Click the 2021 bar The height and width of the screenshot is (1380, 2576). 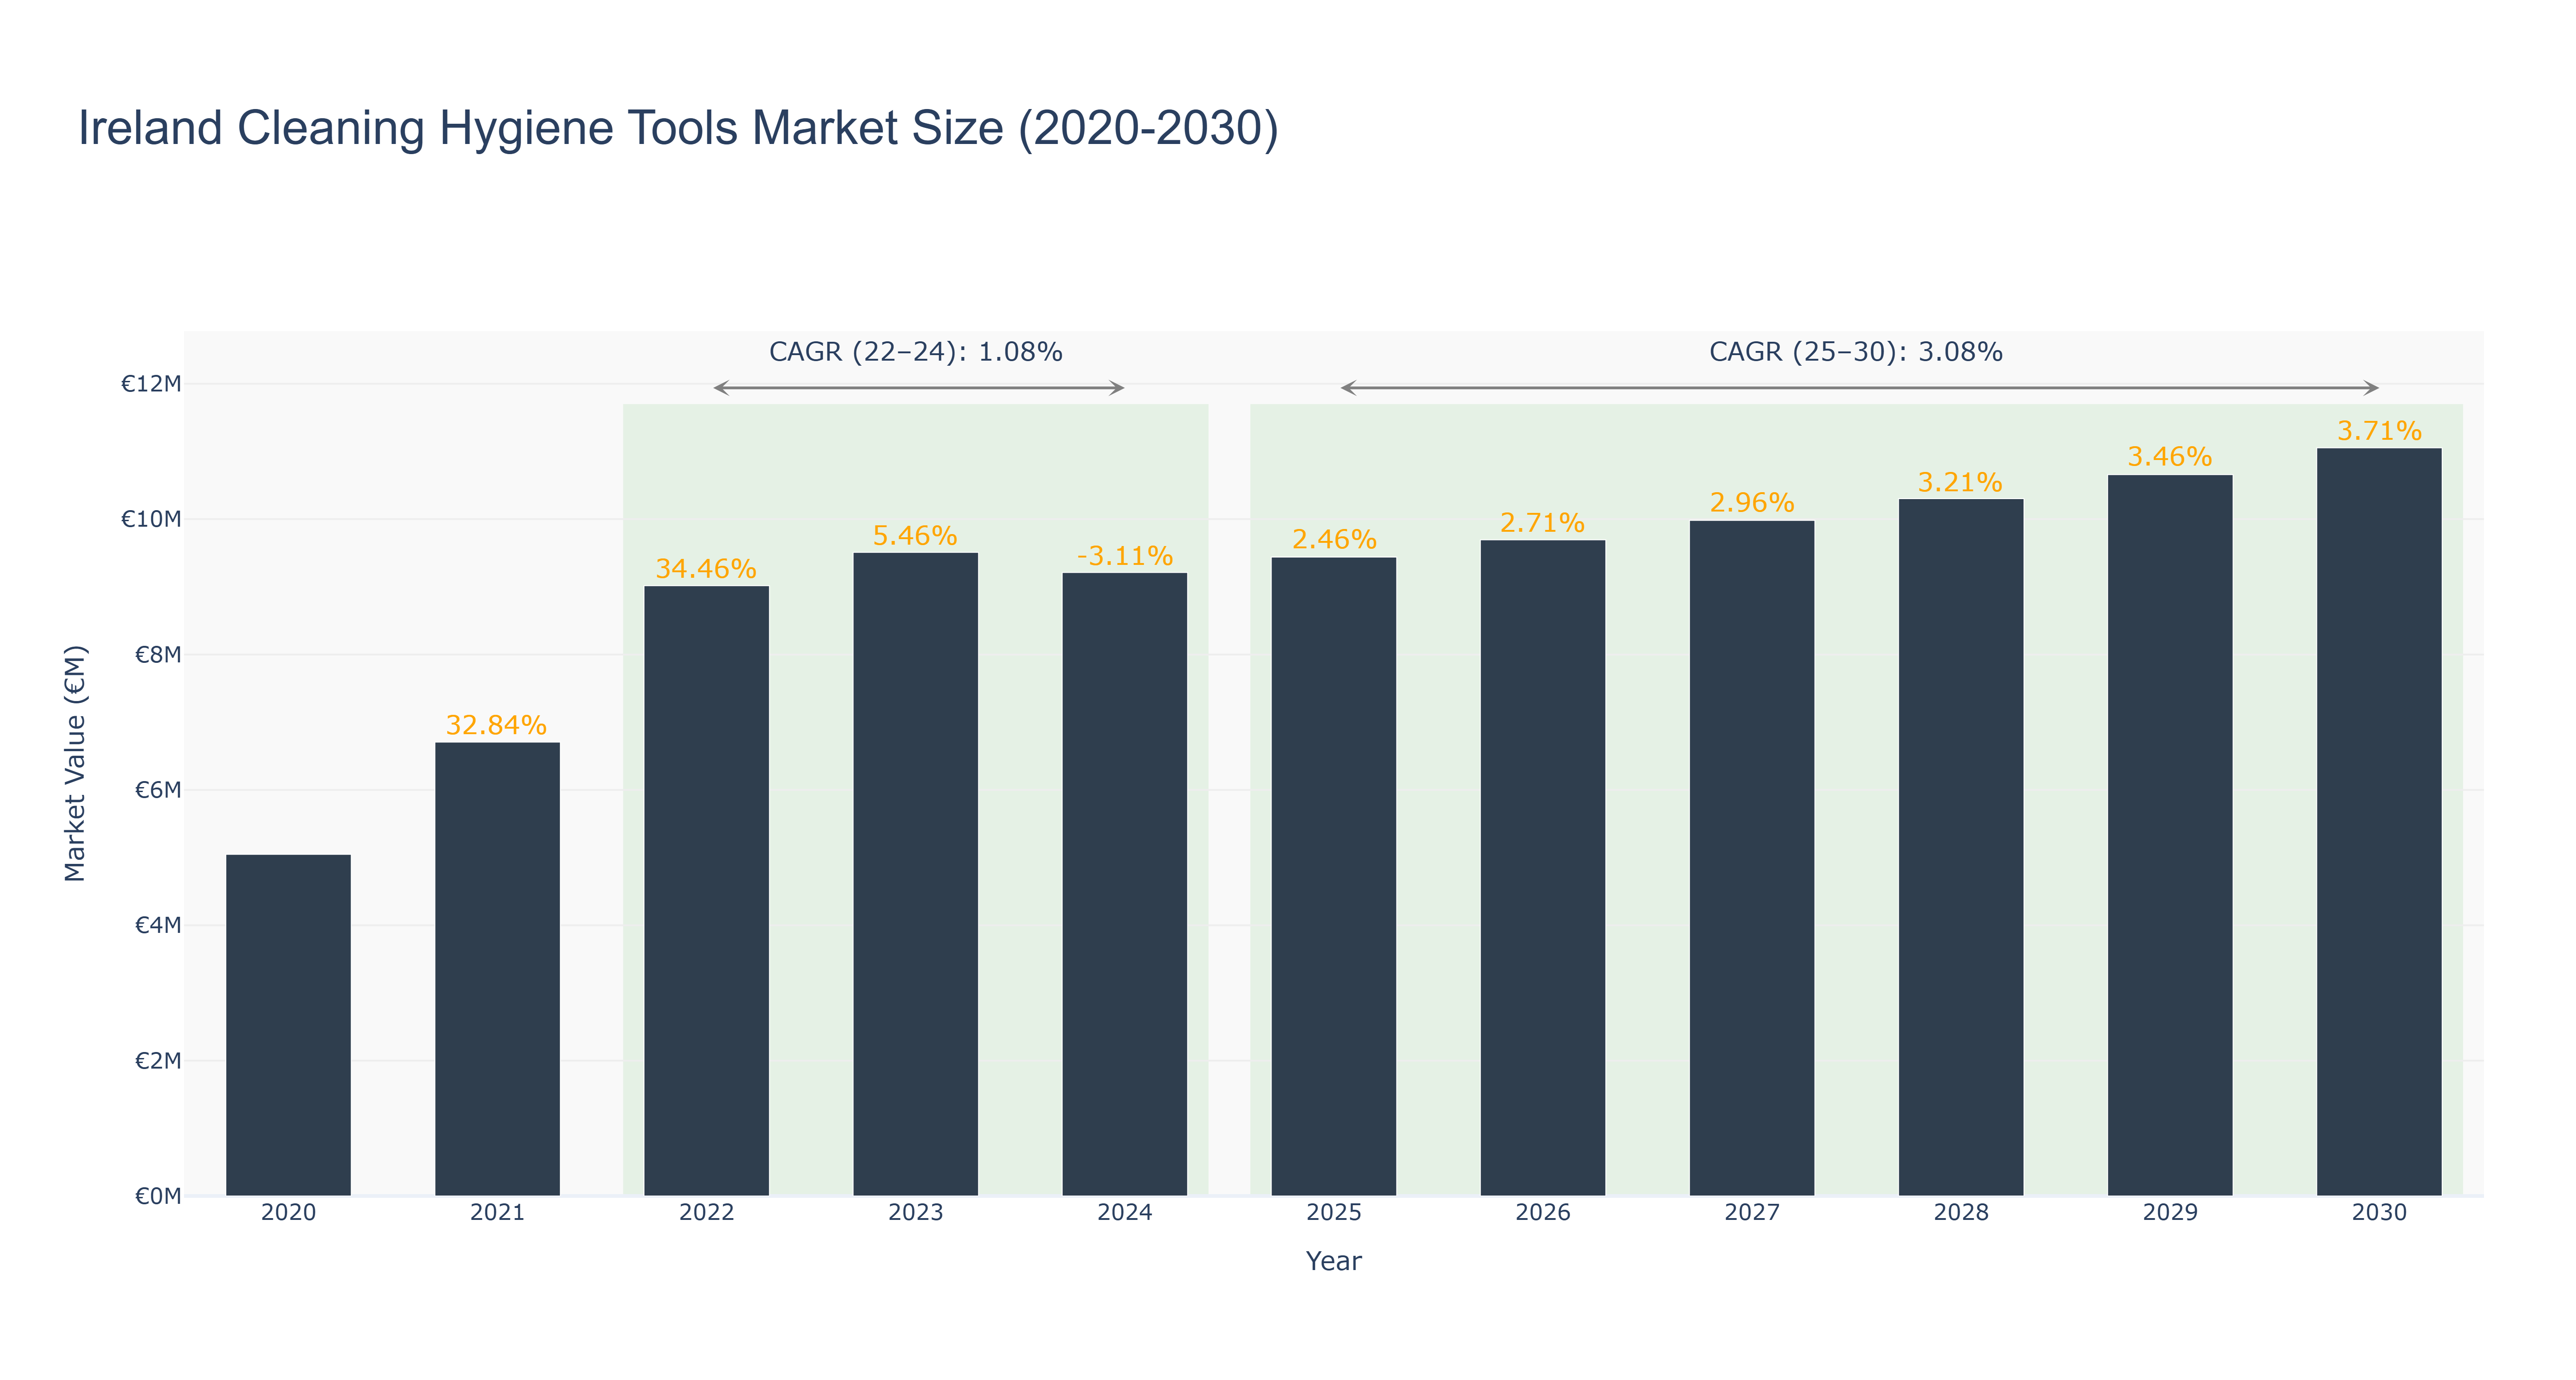(x=497, y=969)
